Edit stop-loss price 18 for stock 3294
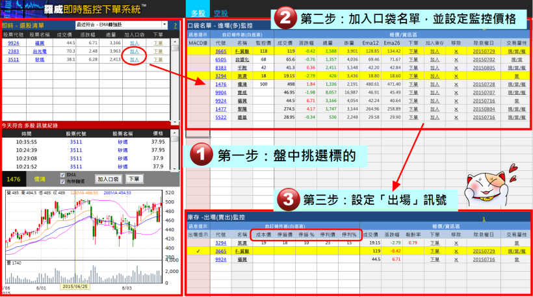Viewport: 533px width, 297px height. (x=285, y=243)
